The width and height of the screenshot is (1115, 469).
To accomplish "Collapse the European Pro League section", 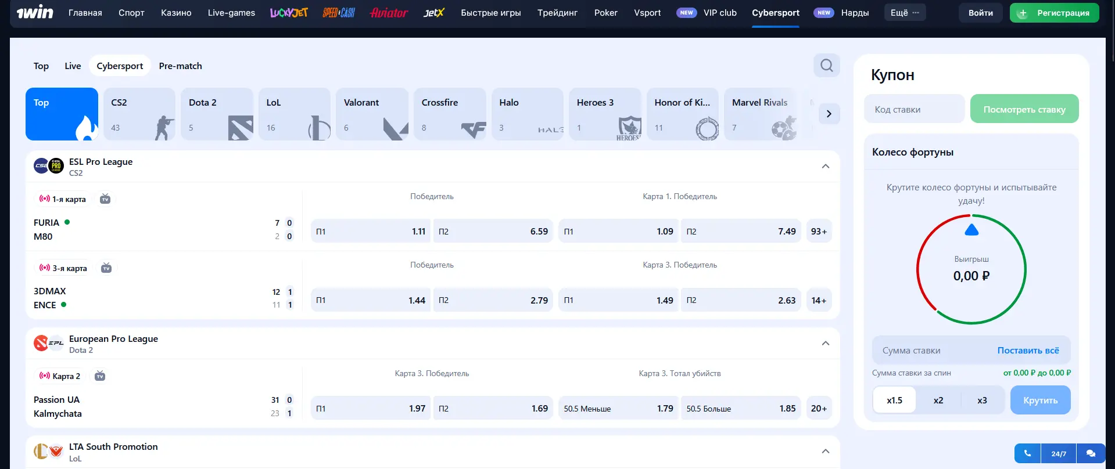I will point(825,344).
